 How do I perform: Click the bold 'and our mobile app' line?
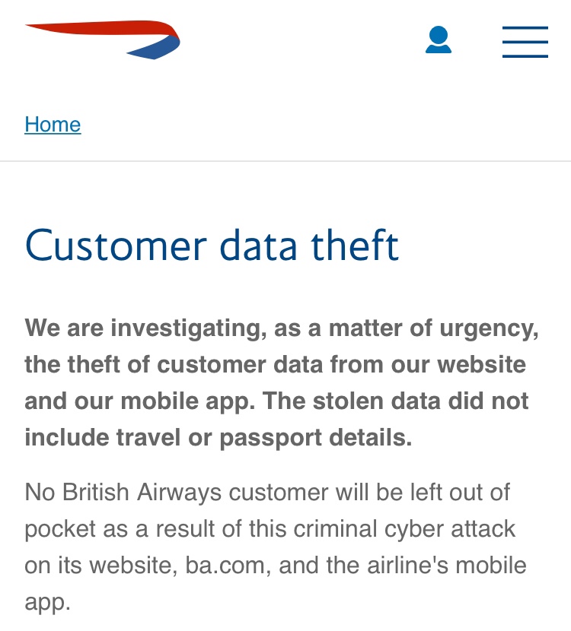(276, 402)
